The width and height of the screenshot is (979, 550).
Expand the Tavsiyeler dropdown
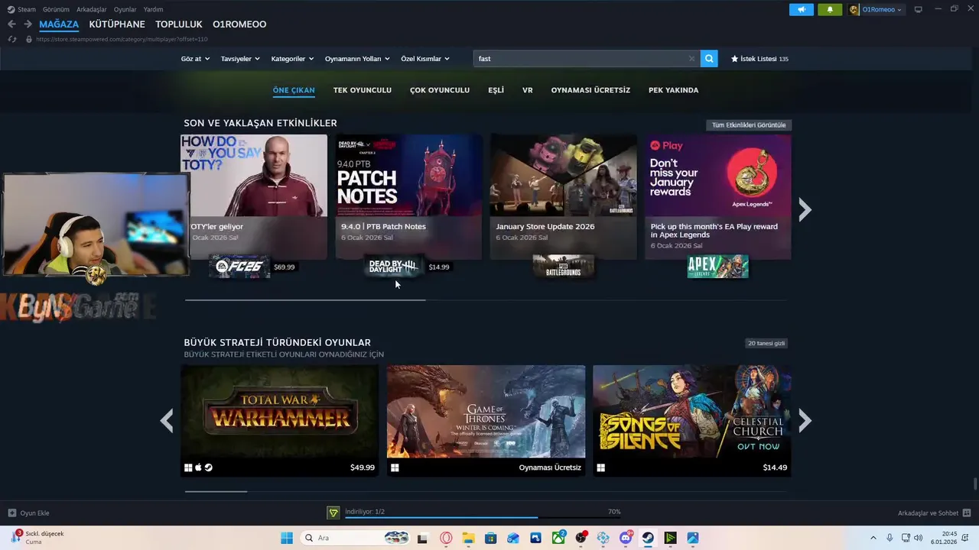coord(240,59)
